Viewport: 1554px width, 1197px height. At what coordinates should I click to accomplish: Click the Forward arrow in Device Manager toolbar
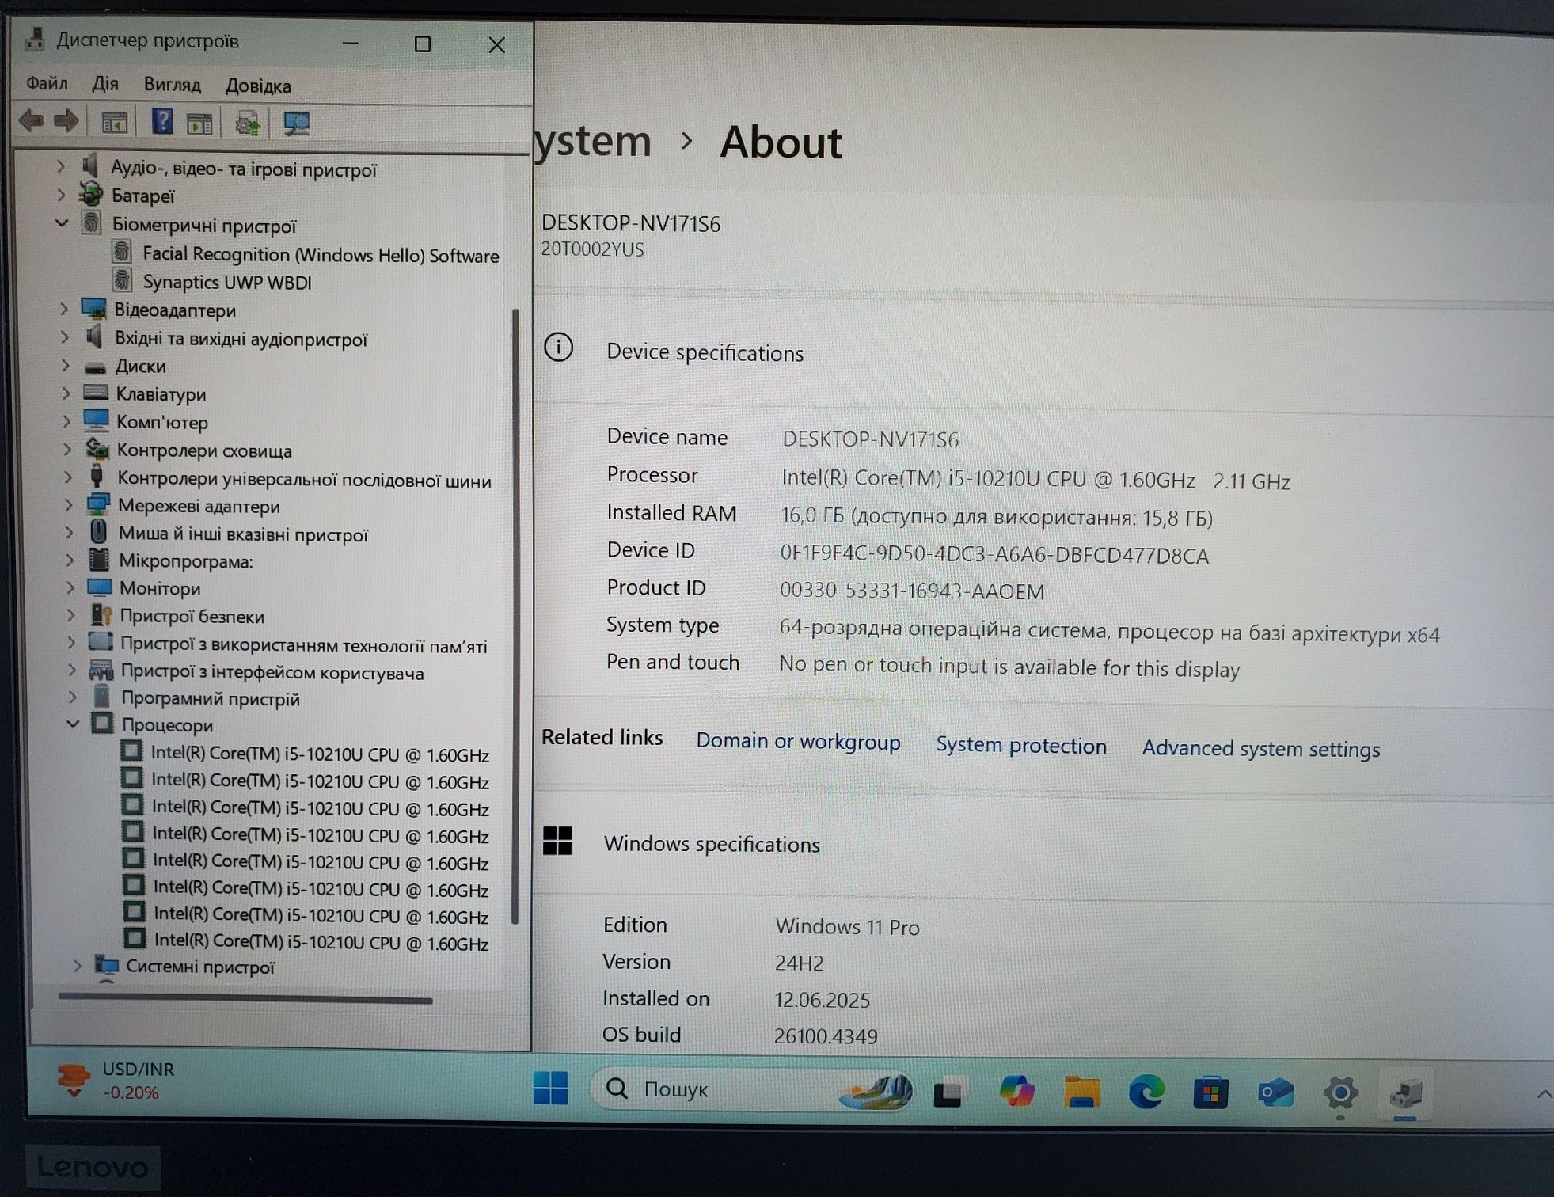point(66,121)
